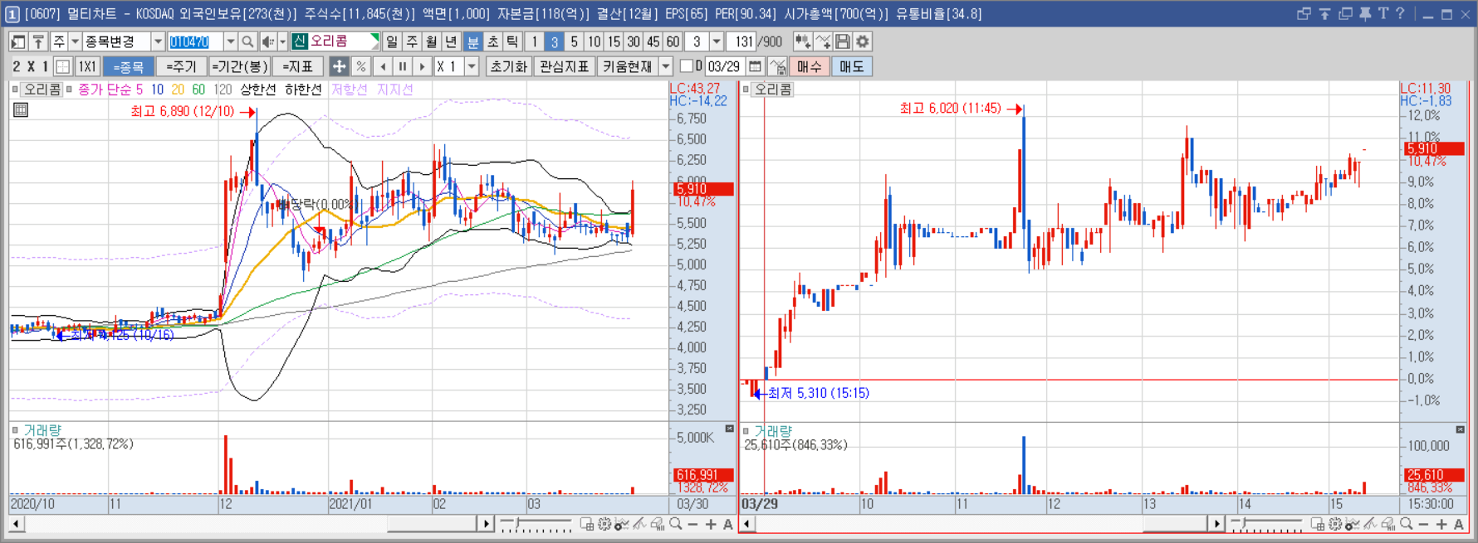Open the X 1 speed dropdown
Image resolution: width=1478 pixels, height=543 pixels.
472,66
